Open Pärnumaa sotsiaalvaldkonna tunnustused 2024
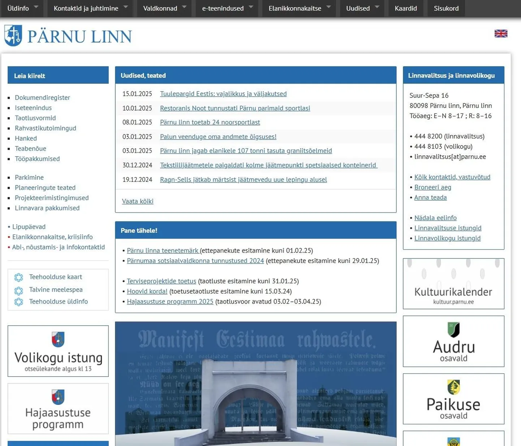The width and height of the screenshot is (521, 446). click(x=195, y=261)
